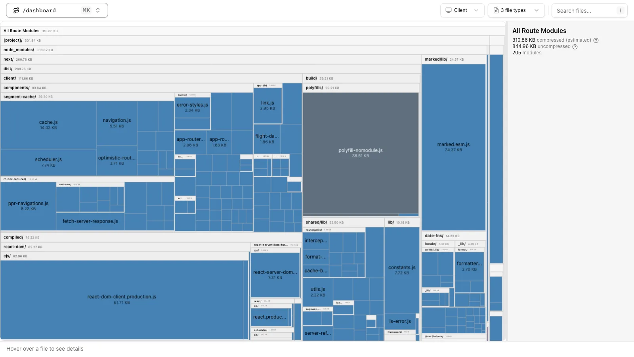
Task: Select the scheduler.js 7.74 KB block
Action: pyautogui.click(x=48, y=162)
